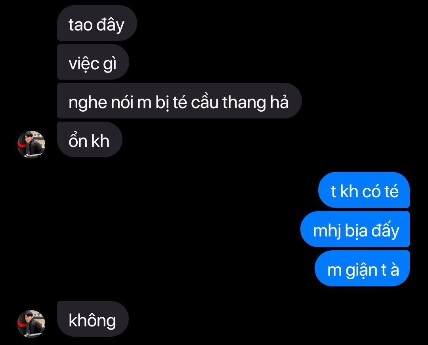
Task: Open sender avatar beside 'ổn kh' message
Action: point(31,145)
